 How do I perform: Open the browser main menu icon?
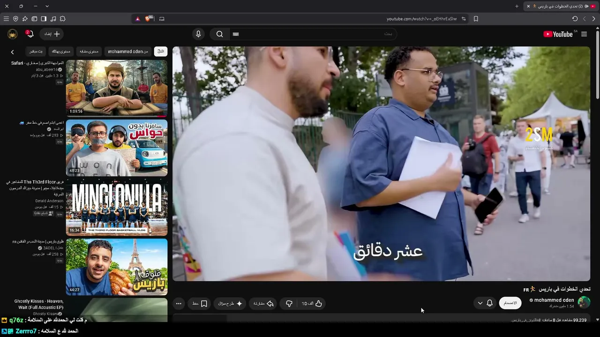[x=6, y=19]
